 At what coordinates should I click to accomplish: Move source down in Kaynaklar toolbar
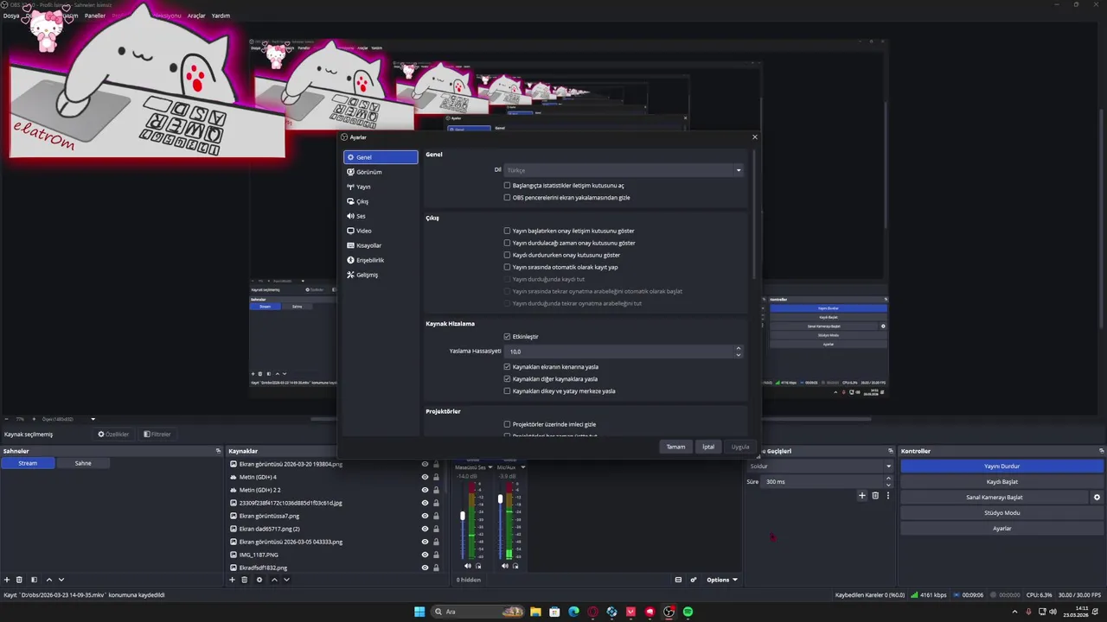(286, 580)
